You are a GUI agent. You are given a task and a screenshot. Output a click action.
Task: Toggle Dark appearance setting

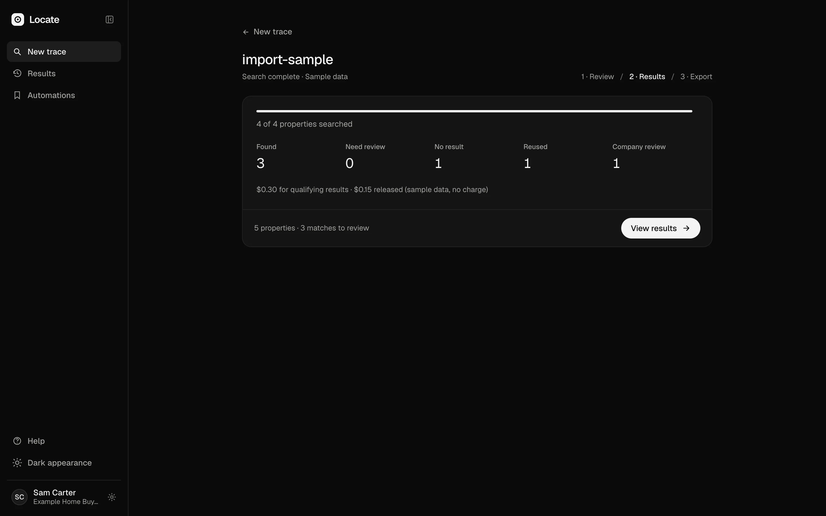coord(64,463)
